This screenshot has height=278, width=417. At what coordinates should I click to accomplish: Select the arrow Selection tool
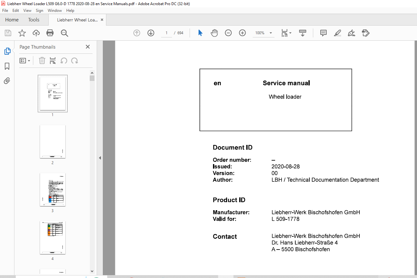pyautogui.click(x=200, y=33)
